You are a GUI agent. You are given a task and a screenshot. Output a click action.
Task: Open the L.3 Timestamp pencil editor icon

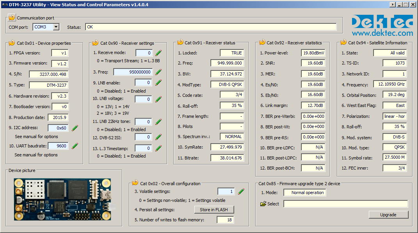click(x=158, y=148)
